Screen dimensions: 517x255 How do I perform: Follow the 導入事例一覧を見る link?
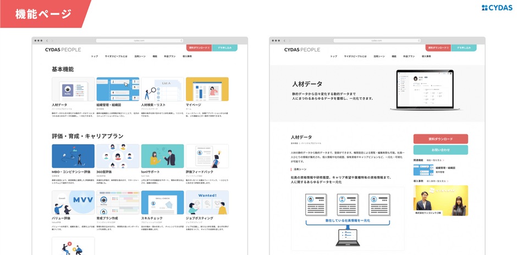[438, 181]
